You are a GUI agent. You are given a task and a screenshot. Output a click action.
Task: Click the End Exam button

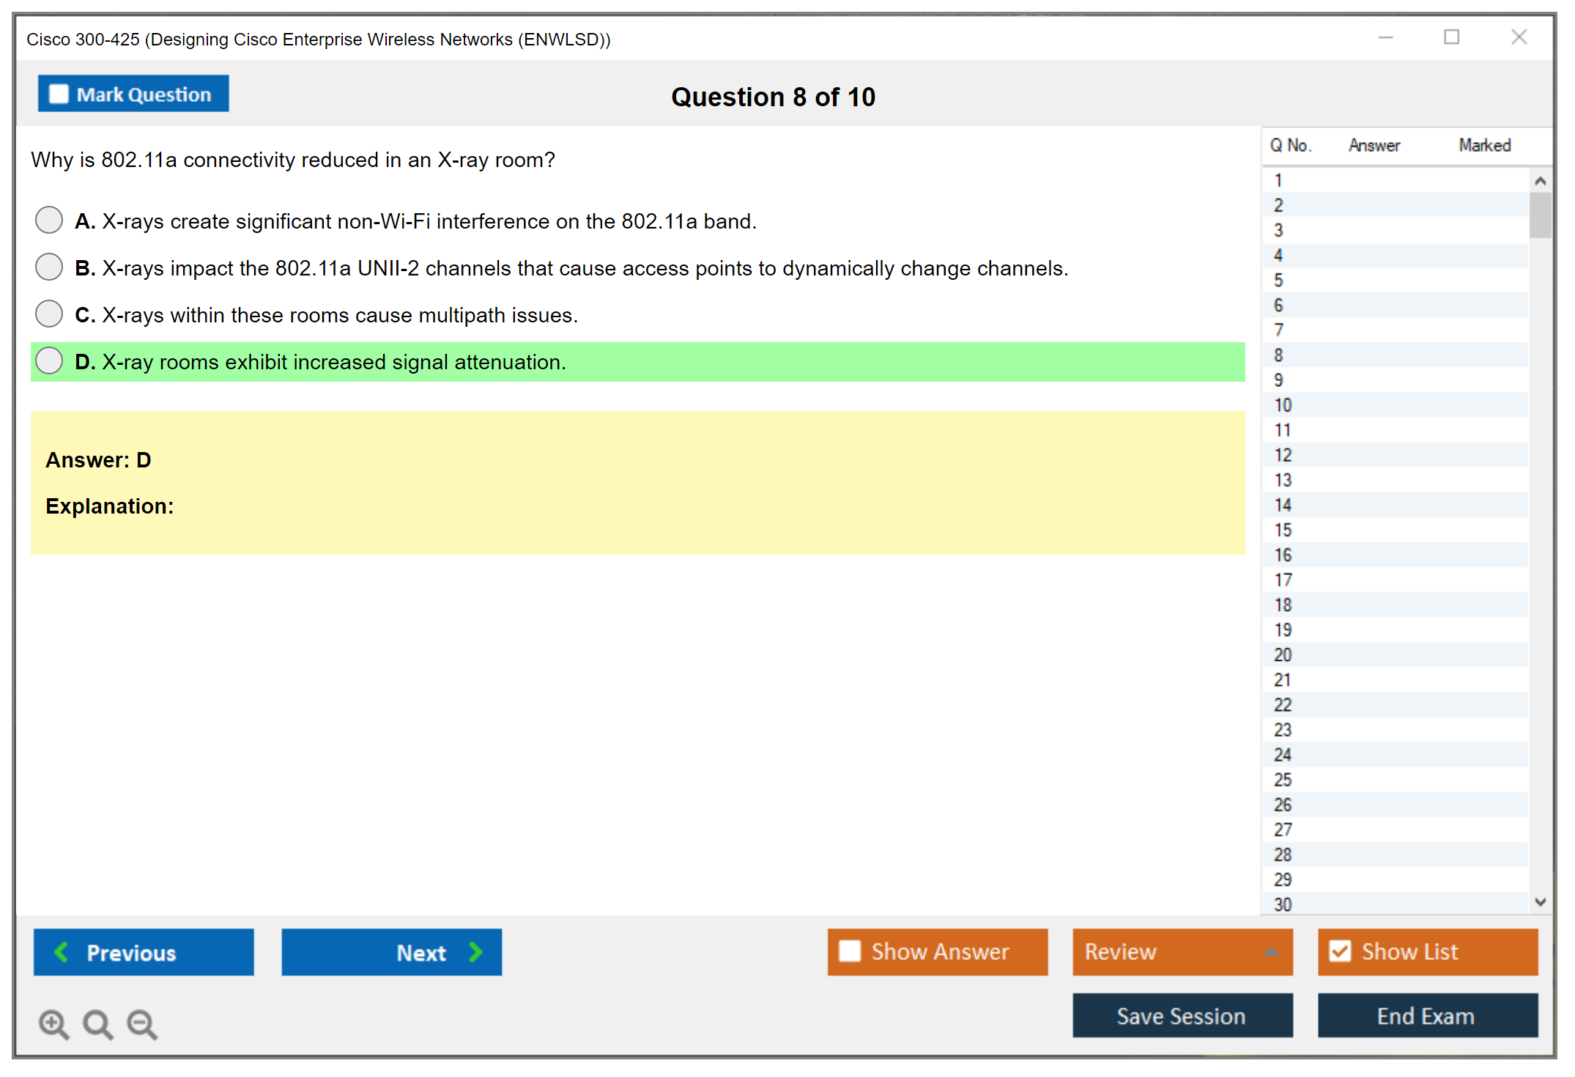click(1426, 1015)
